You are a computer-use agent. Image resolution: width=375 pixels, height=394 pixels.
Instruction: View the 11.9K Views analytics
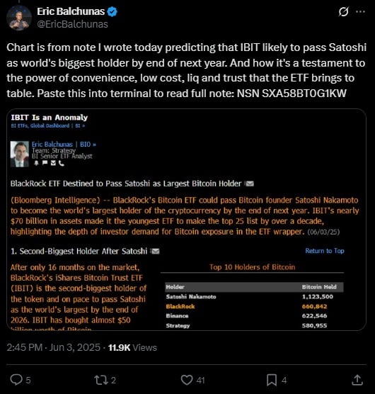point(132,347)
